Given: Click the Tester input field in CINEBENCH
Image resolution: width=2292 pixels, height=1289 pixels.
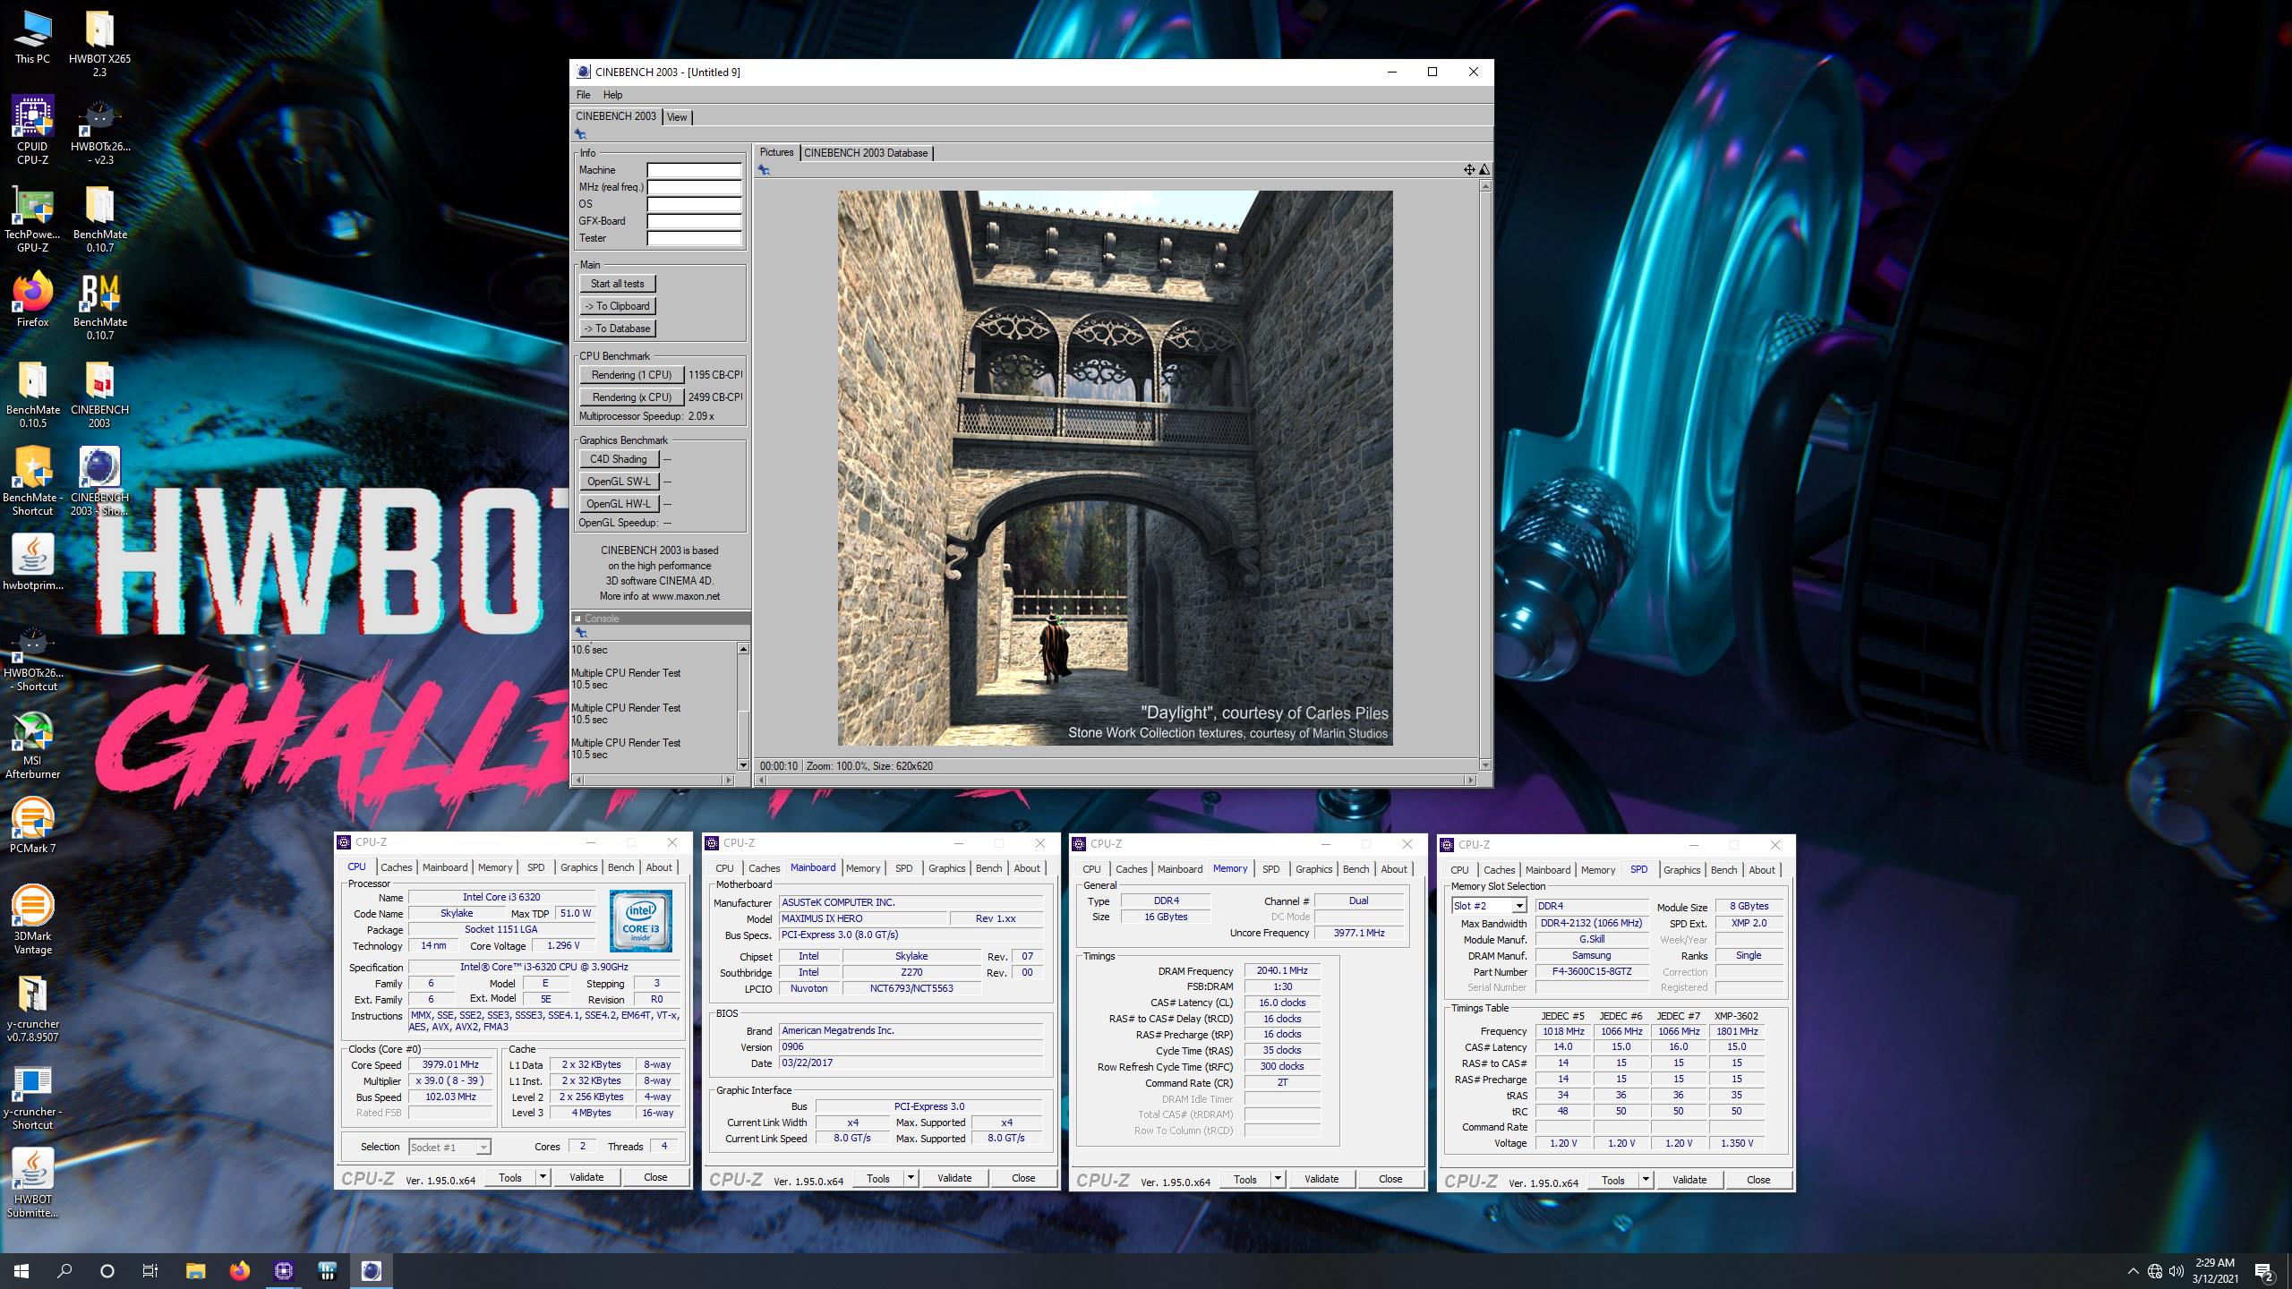Looking at the screenshot, I should click(x=694, y=238).
